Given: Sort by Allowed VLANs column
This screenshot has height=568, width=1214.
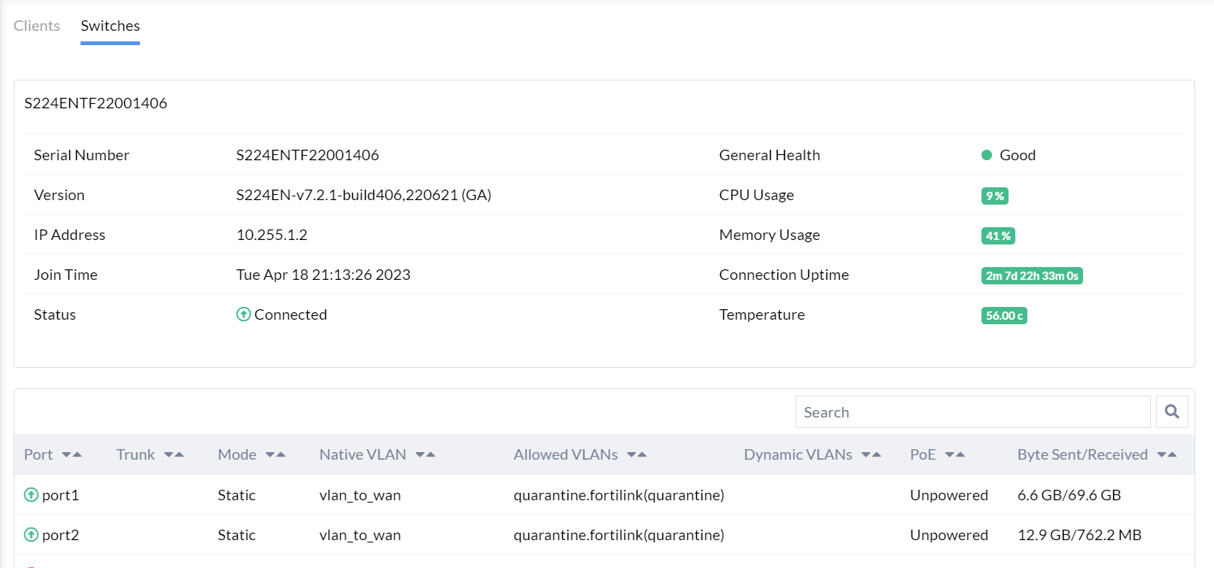Looking at the screenshot, I should (637, 454).
